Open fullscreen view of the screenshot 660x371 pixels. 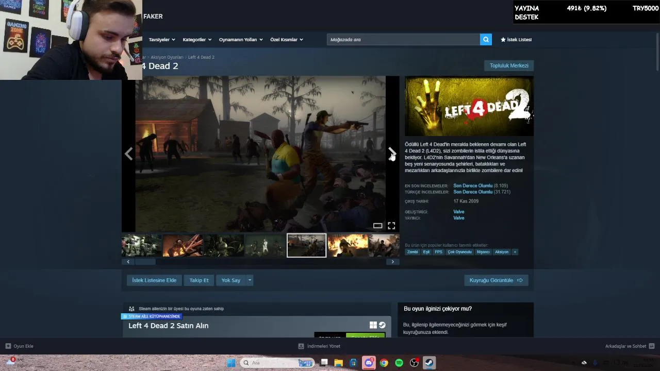click(391, 226)
